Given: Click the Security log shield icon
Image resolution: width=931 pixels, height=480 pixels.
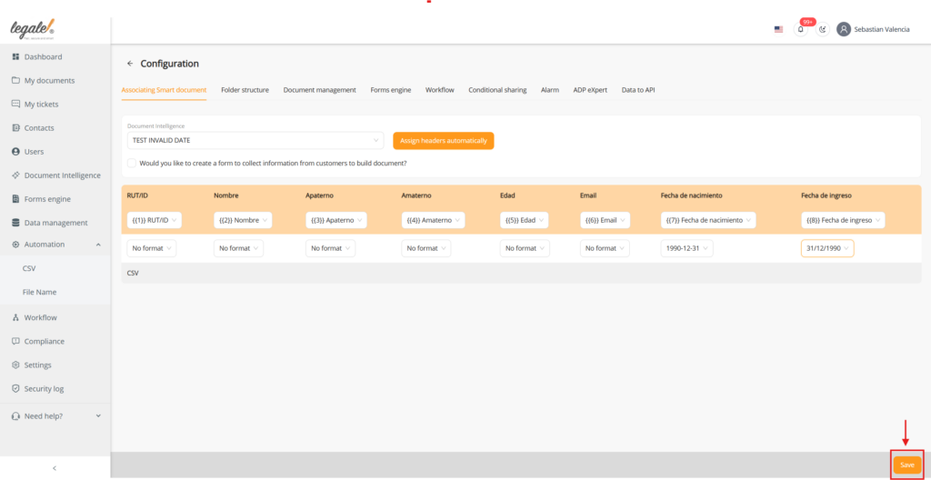Looking at the screenshot, I should click(x=16, y=389).
